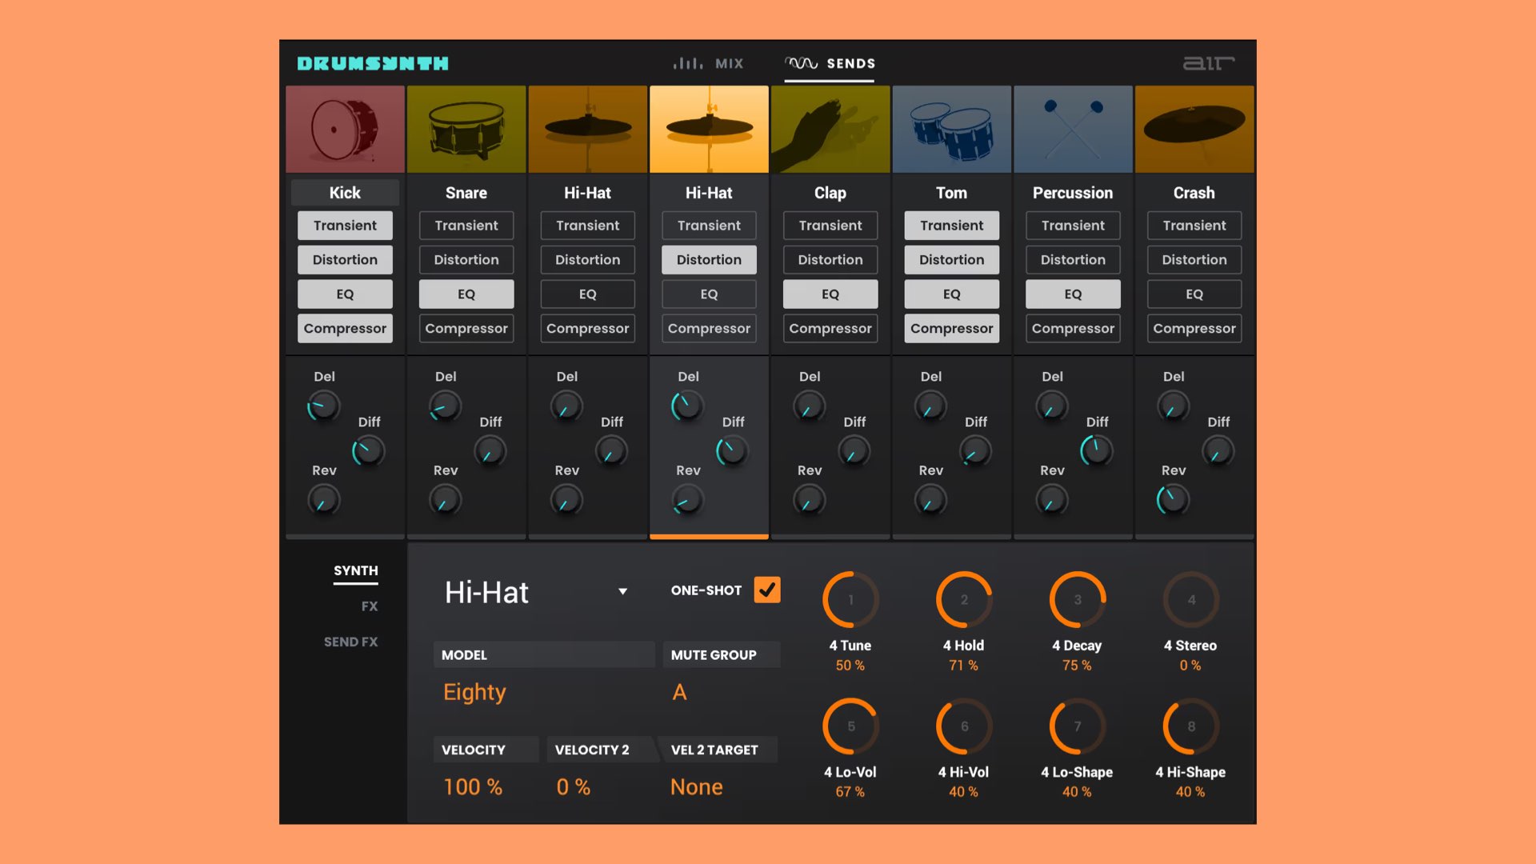Select the Clap instrument icon
Screen dimensions: 1536x864
point(830,130)
